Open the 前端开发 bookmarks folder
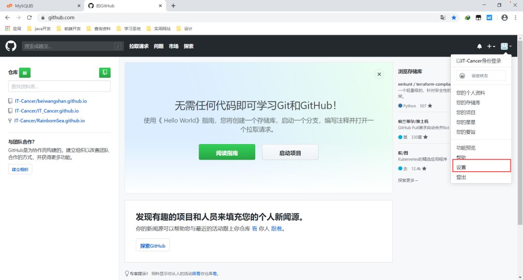 (69, 29)
